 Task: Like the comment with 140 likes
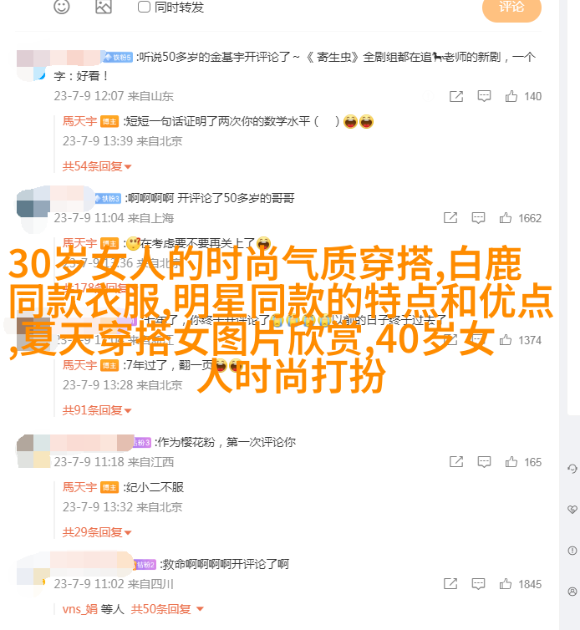coord(511,96)
